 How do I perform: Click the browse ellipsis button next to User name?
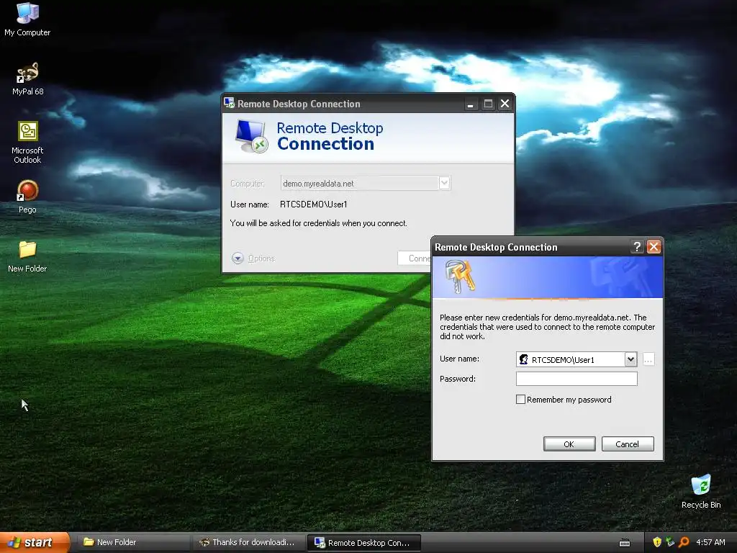tap(648, 360)
